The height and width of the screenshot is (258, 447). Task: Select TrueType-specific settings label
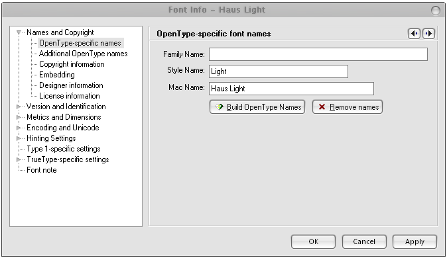click(68, 159)
